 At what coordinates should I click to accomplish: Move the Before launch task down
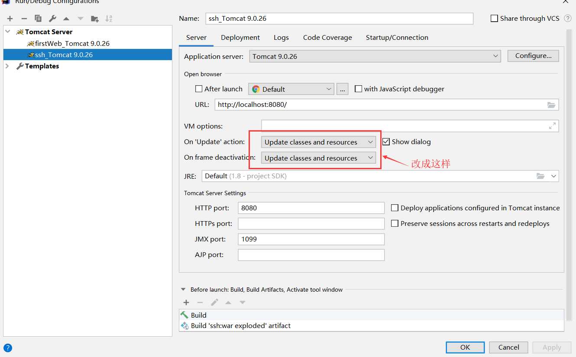click(243, 302)
